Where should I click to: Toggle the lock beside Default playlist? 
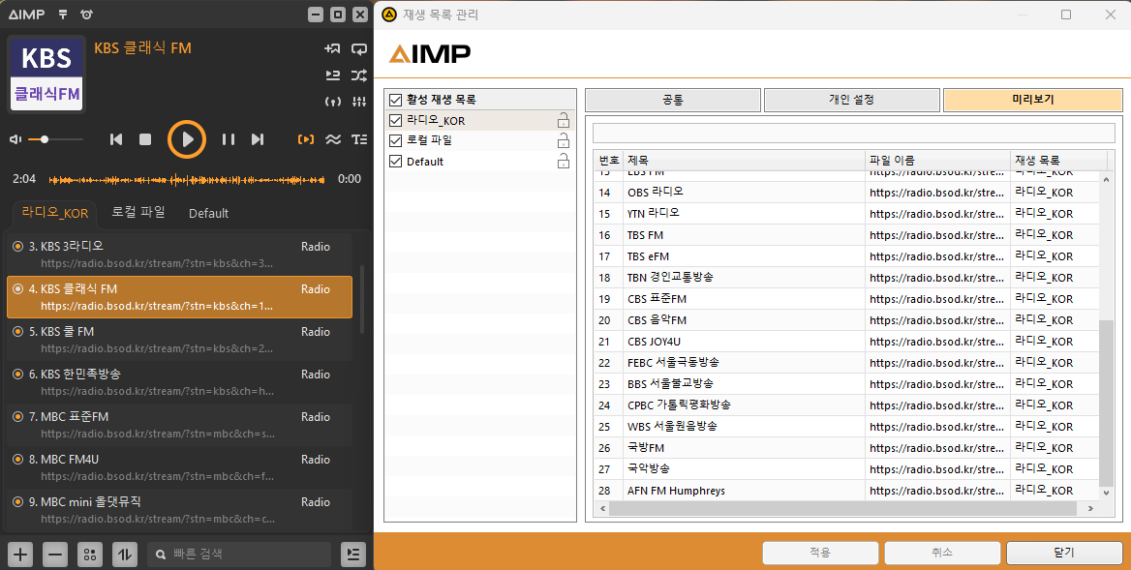tap(563, 162)
